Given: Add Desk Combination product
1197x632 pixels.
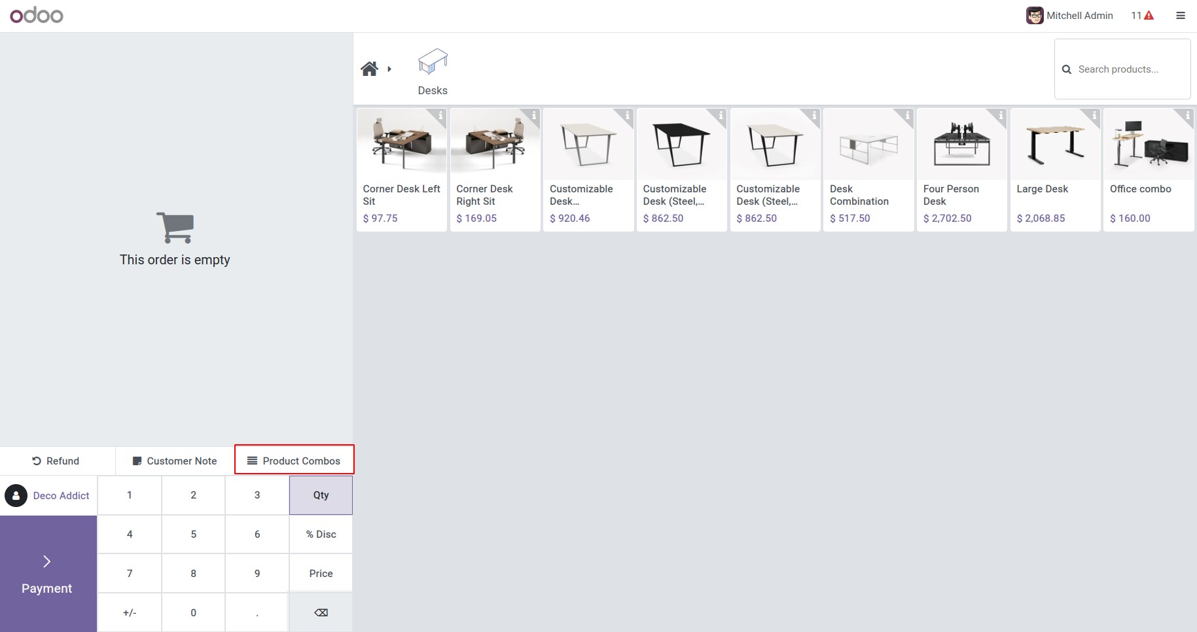Looking at the screenshot, I should click(868, 170).
